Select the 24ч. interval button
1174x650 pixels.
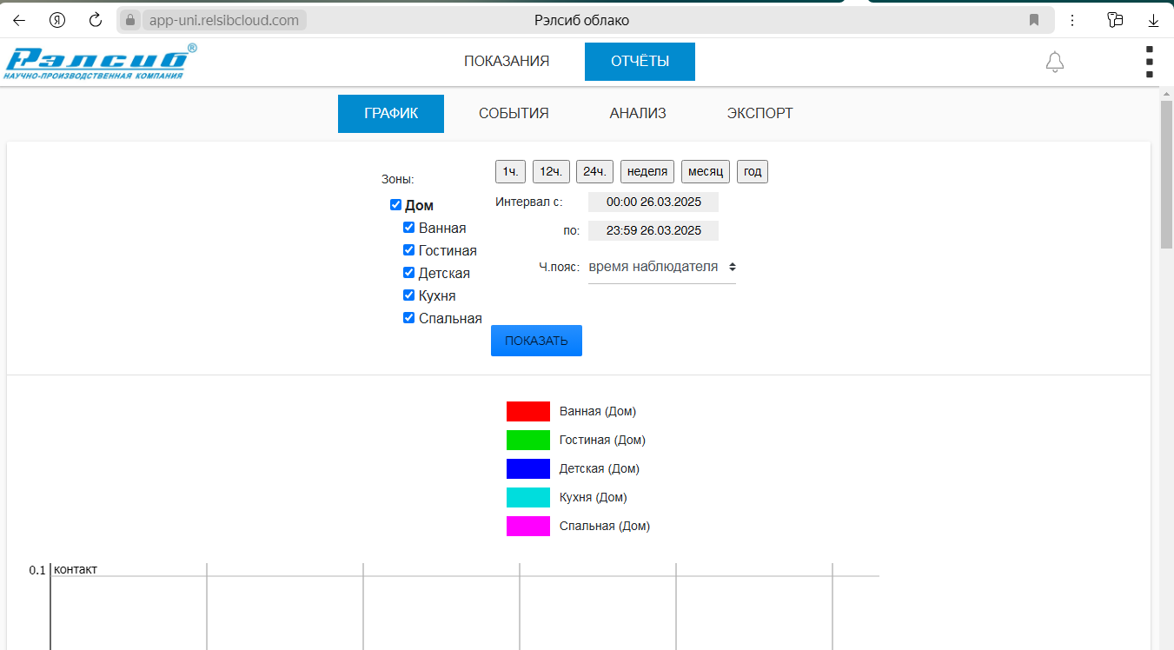click(594, 172)
